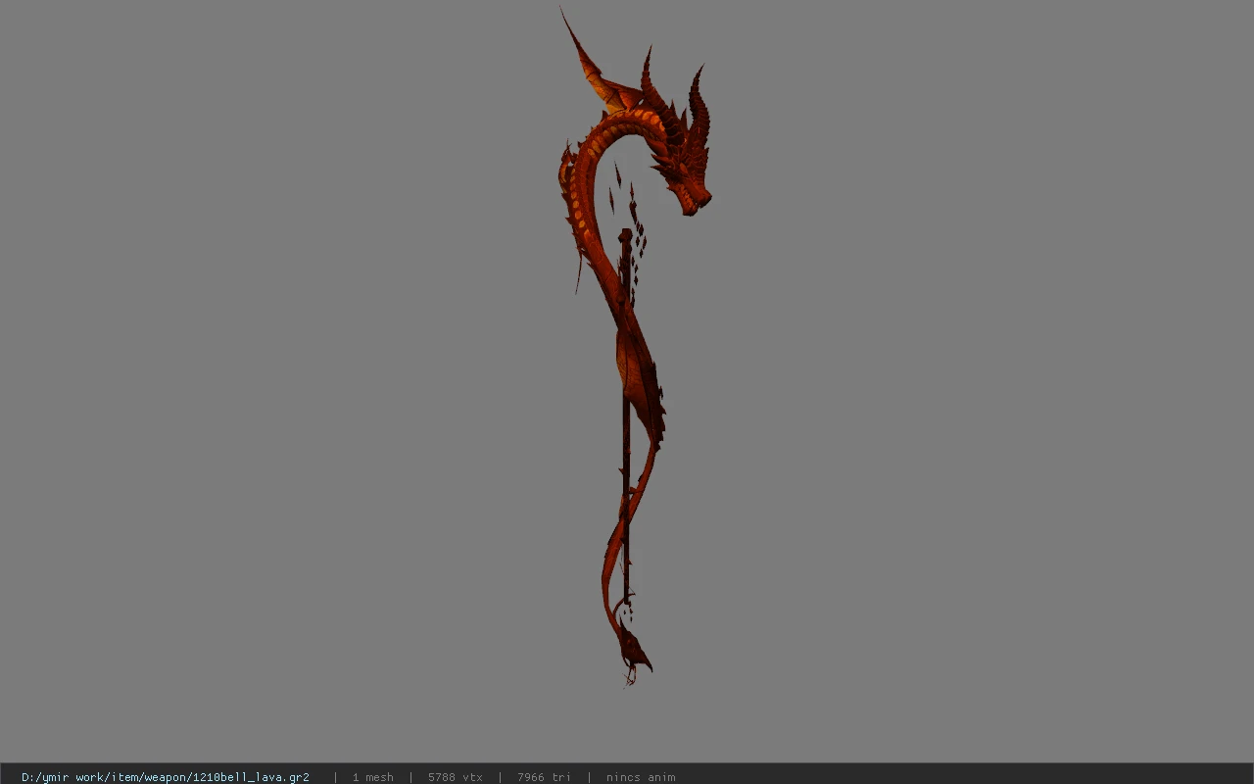
Task: Click the 'nincs anim' status entry
Action: coord(641,777)
